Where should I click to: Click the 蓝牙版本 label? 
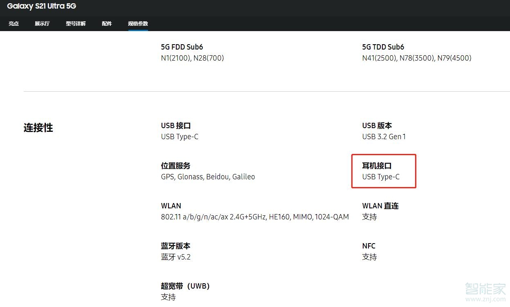[x=176, y=246]
